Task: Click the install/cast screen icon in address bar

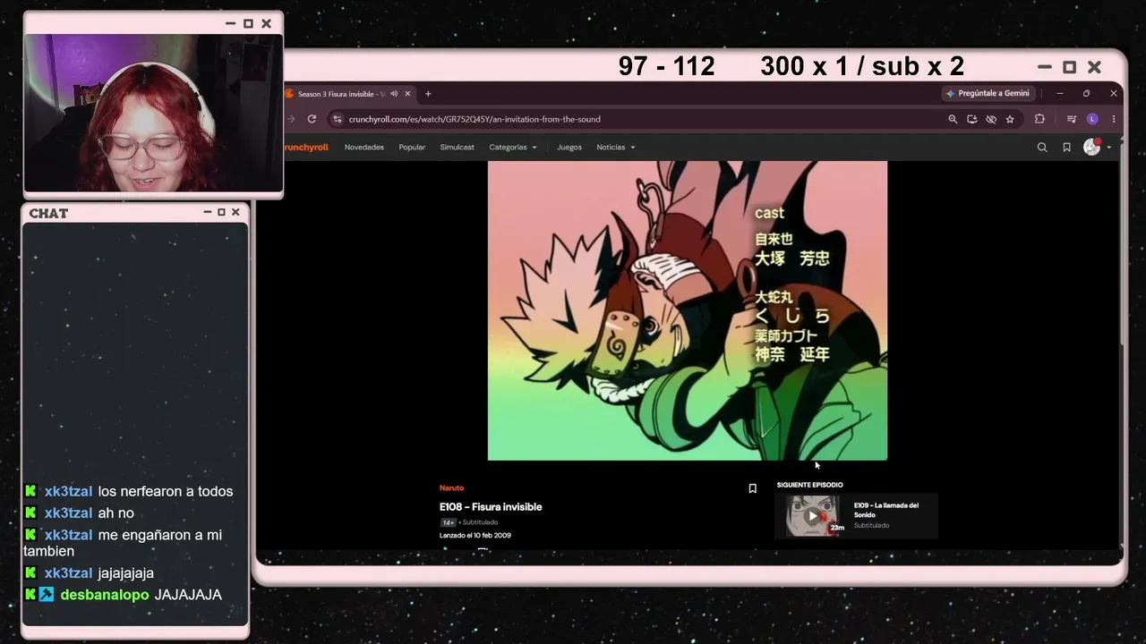Action: [x=972, y=119]
